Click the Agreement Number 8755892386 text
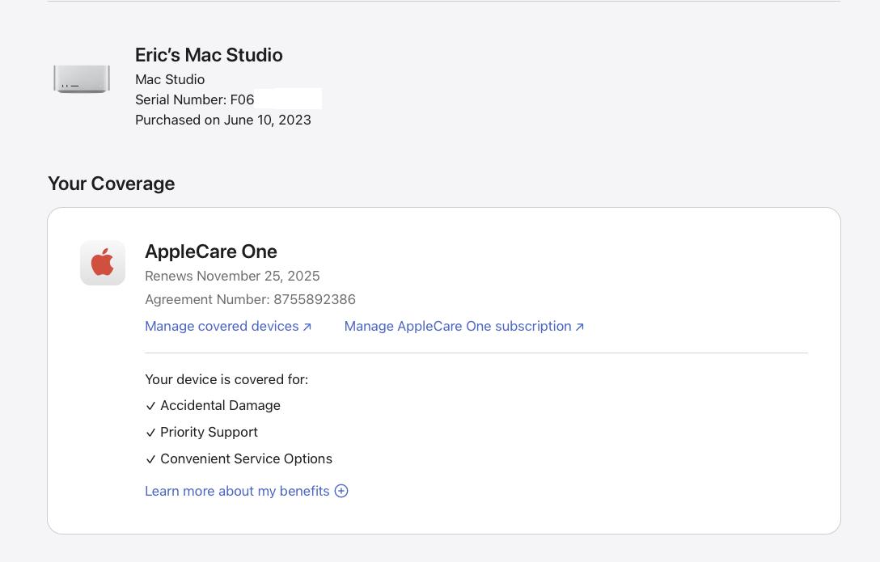 pos(250,299)
